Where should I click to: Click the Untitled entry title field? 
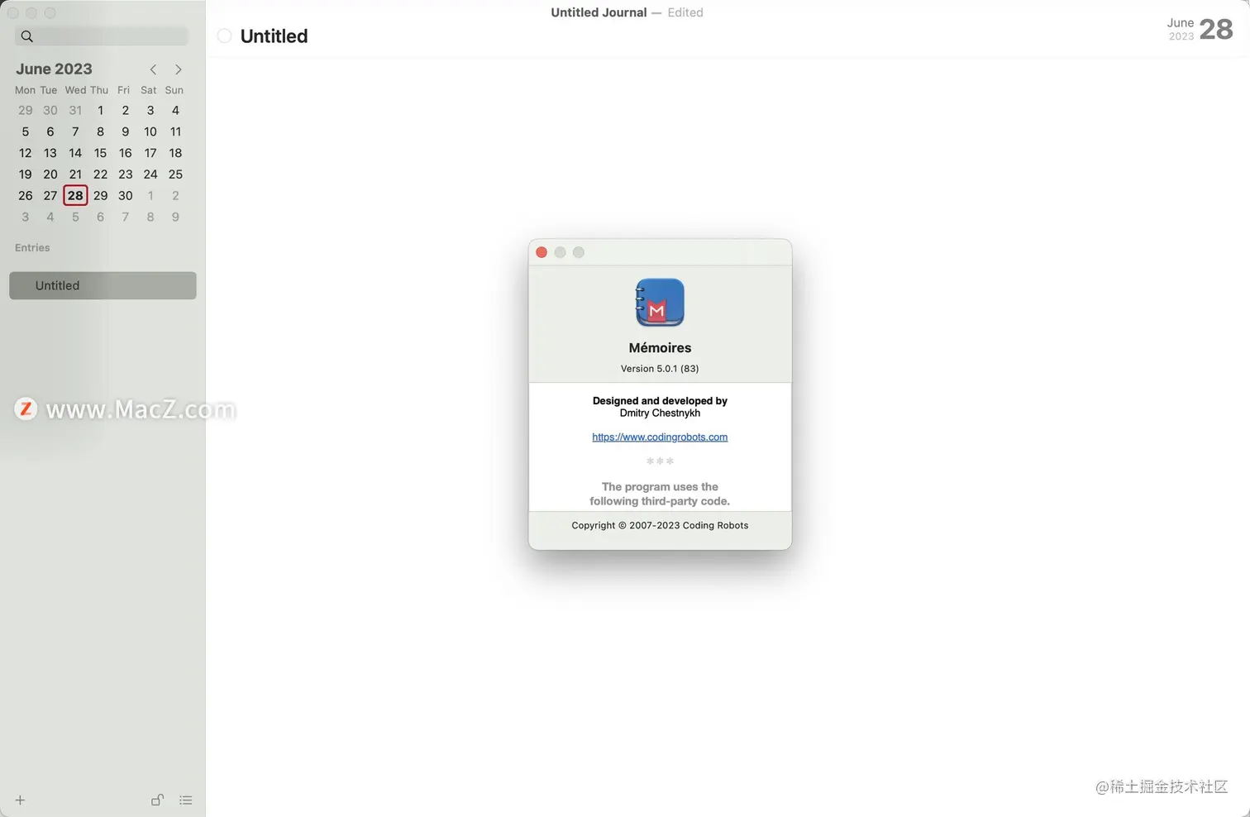tap(274, 36)
